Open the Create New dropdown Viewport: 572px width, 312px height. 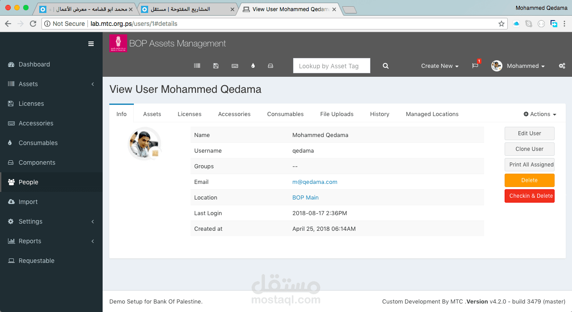coord(439,66)
